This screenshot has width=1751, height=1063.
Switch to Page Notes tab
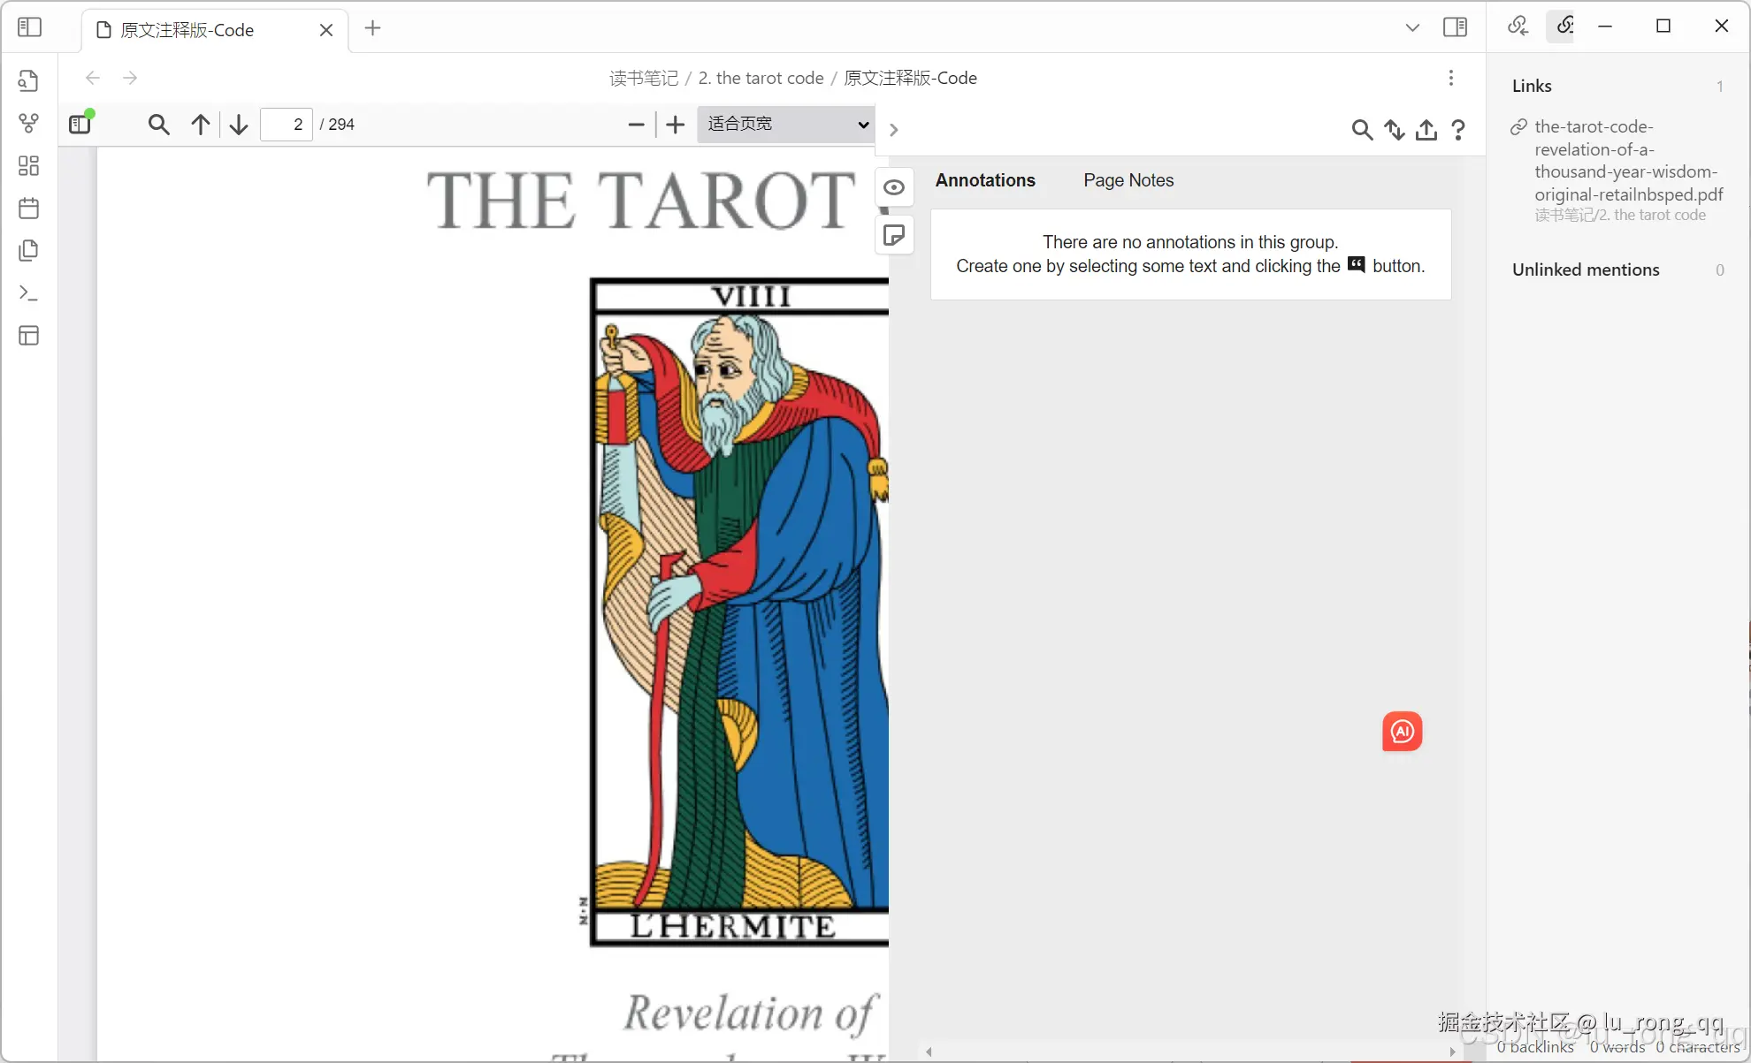pyautogui.click(x=1128, y=180)
